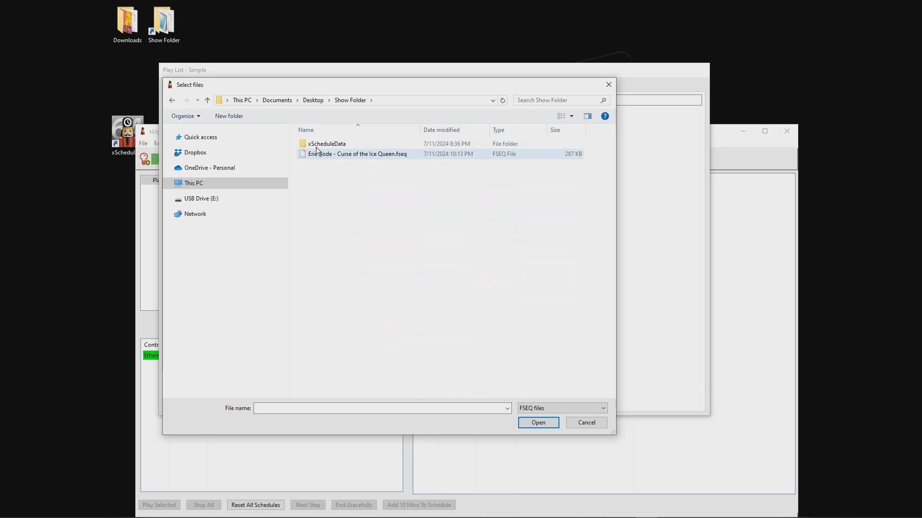922x518 pixels.
Task: Open the File menu in xSchedule
Action: point(143,143)
